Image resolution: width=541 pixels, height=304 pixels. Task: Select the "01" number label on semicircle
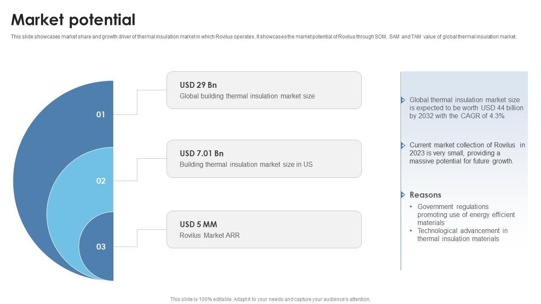click(x=101, y=114)
